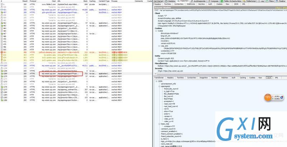Select the icon of session 1269
Screen dimensions: 287x147
coord(2,73)
